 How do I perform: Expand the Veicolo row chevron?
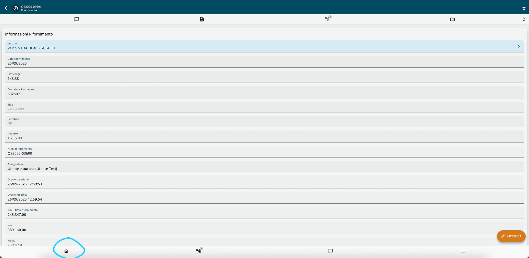pyautogui.click(x=519, y=46)
